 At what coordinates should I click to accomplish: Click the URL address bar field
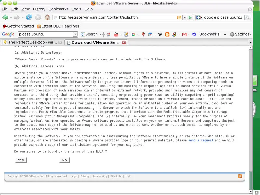[x=117, y=18]
